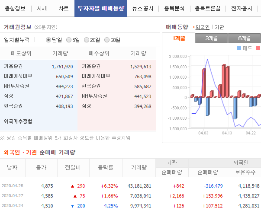Click foreign net volume -316,479
The height and width of the screenshot is (214, 261).
point(213,186)
